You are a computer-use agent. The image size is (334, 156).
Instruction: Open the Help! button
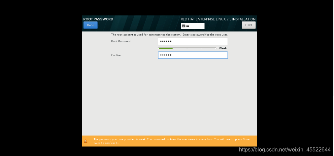(x=248, y=25)
